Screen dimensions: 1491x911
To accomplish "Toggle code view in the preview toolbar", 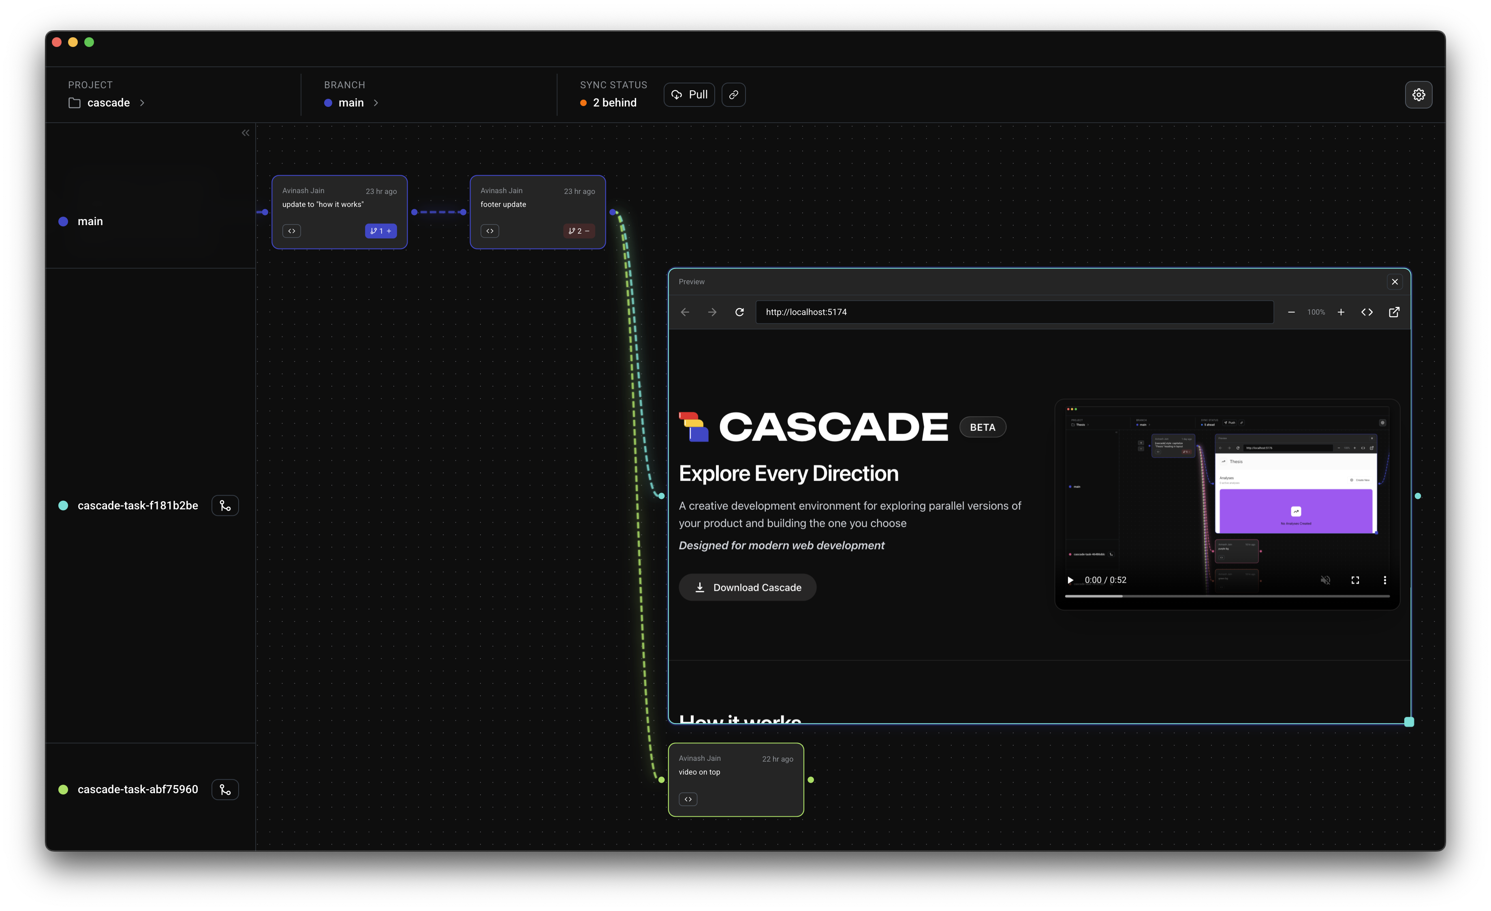I will (x=1367, y=312).
